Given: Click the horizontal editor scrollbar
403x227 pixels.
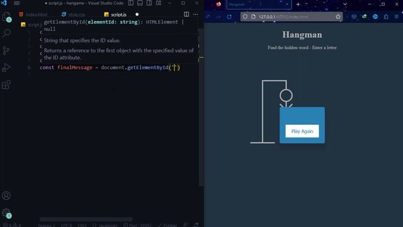Looking at the screenshot, I should pos(86,219).
